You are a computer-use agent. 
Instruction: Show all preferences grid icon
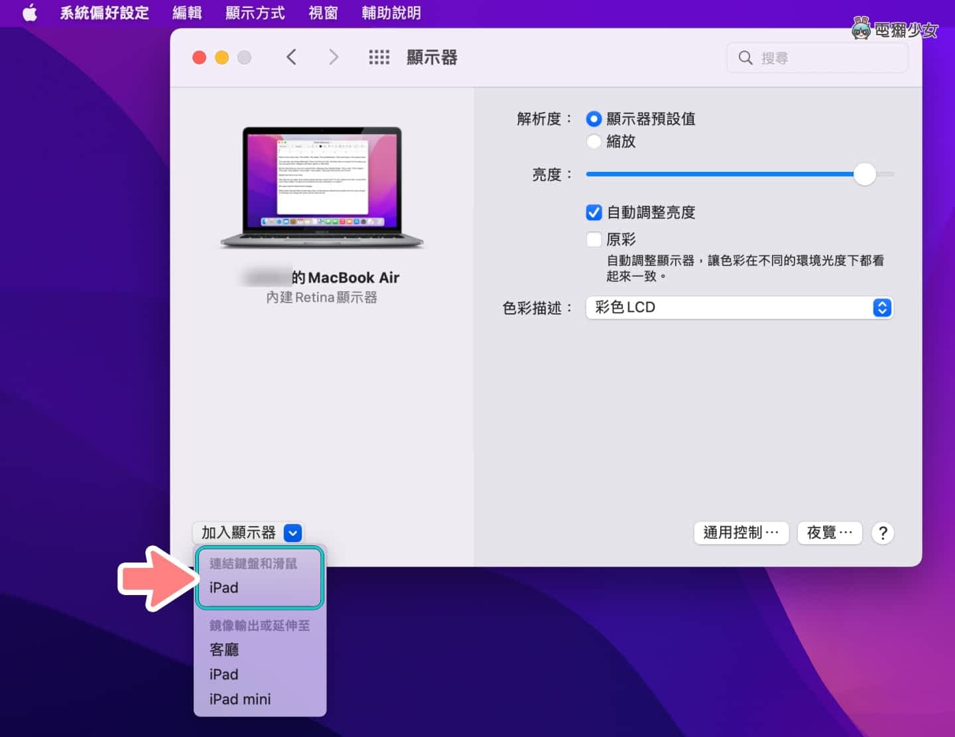(x=379, y=58)
